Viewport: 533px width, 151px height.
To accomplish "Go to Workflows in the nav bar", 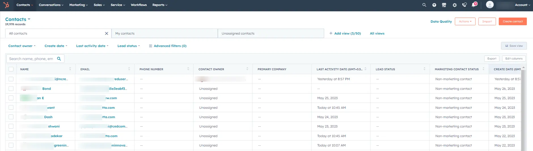I will click(x=139, y=5).
